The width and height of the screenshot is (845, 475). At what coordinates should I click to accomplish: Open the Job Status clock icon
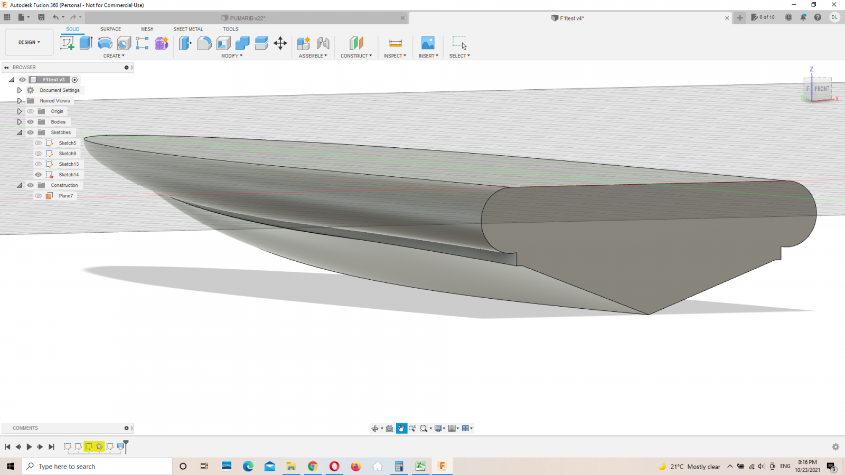coord(788,17)
